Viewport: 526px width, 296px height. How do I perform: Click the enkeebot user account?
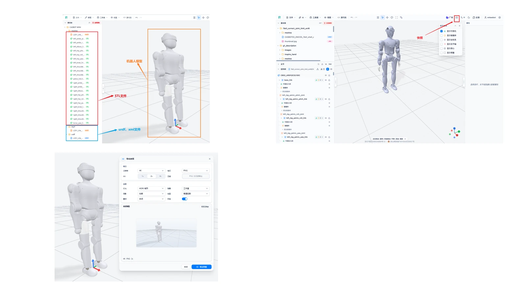490,17
